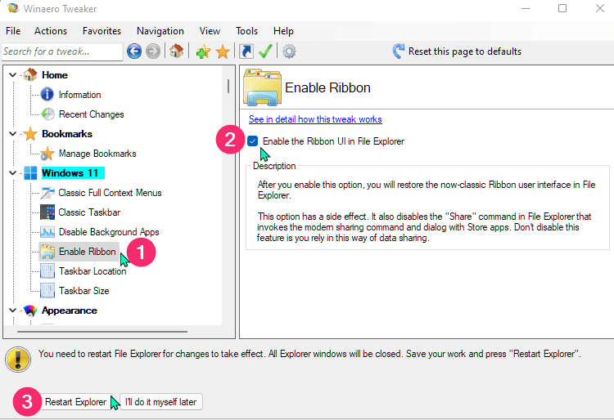Select Taskbar Location tree item
This screenshot has width=614, height=420.
[x=93, y=271]
